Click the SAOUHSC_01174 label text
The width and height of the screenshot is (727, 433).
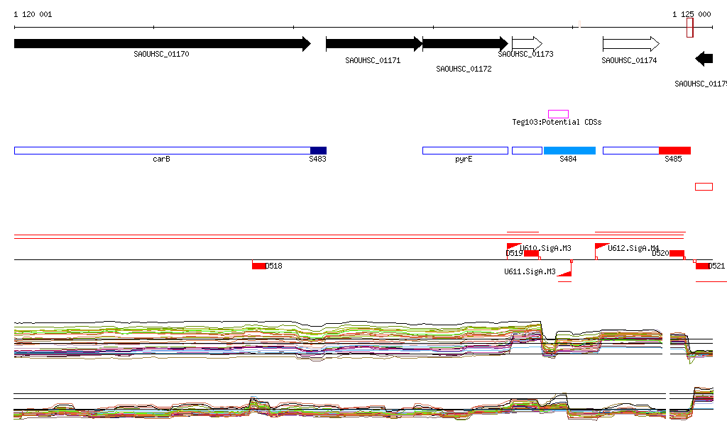[629, 61]
